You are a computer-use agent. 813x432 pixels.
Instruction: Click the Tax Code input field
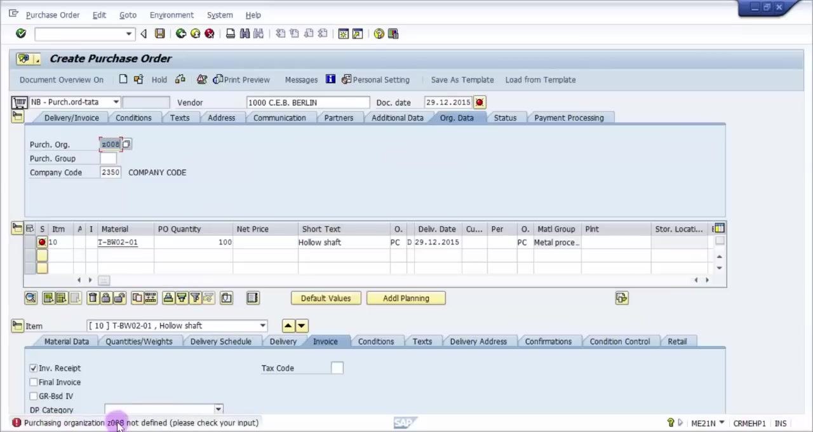(337, 368)
